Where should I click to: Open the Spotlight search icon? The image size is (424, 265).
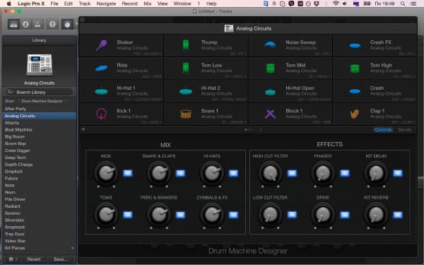point(403,4)
